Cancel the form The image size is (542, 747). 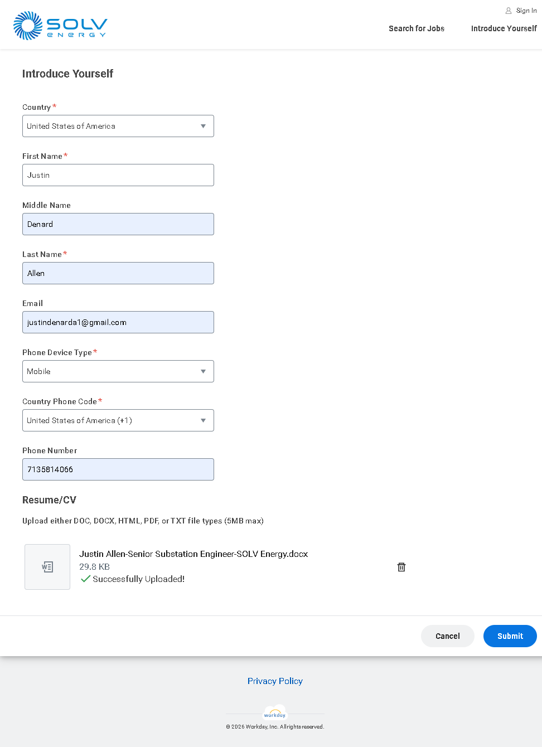point(447,636)
